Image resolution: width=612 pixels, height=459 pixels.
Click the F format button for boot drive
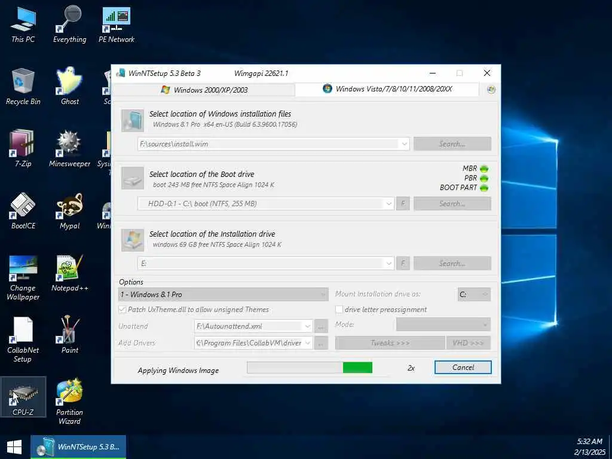coord(403,204)
